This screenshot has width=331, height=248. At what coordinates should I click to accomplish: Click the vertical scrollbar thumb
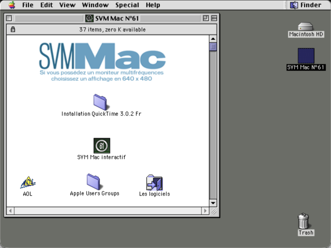point(213,47)
